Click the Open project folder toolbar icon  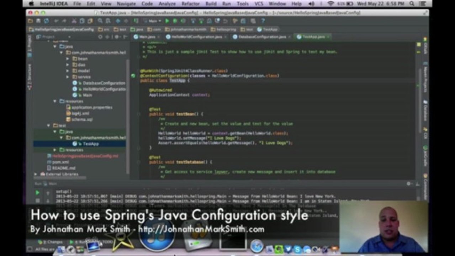(x=31, y=21)
